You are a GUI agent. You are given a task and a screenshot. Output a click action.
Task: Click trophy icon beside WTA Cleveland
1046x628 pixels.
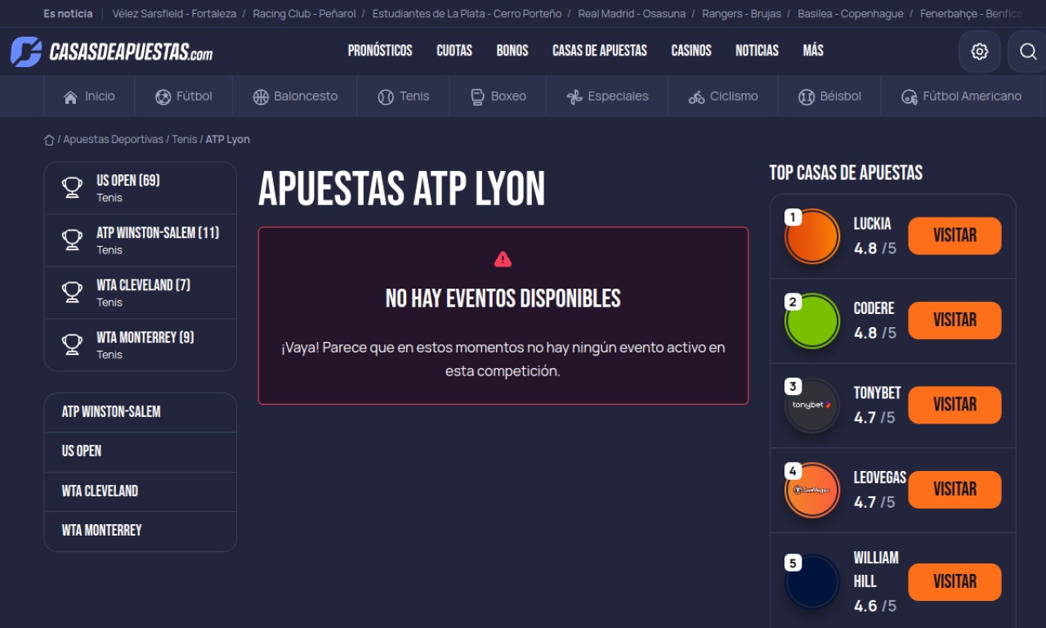coord(72,293)
